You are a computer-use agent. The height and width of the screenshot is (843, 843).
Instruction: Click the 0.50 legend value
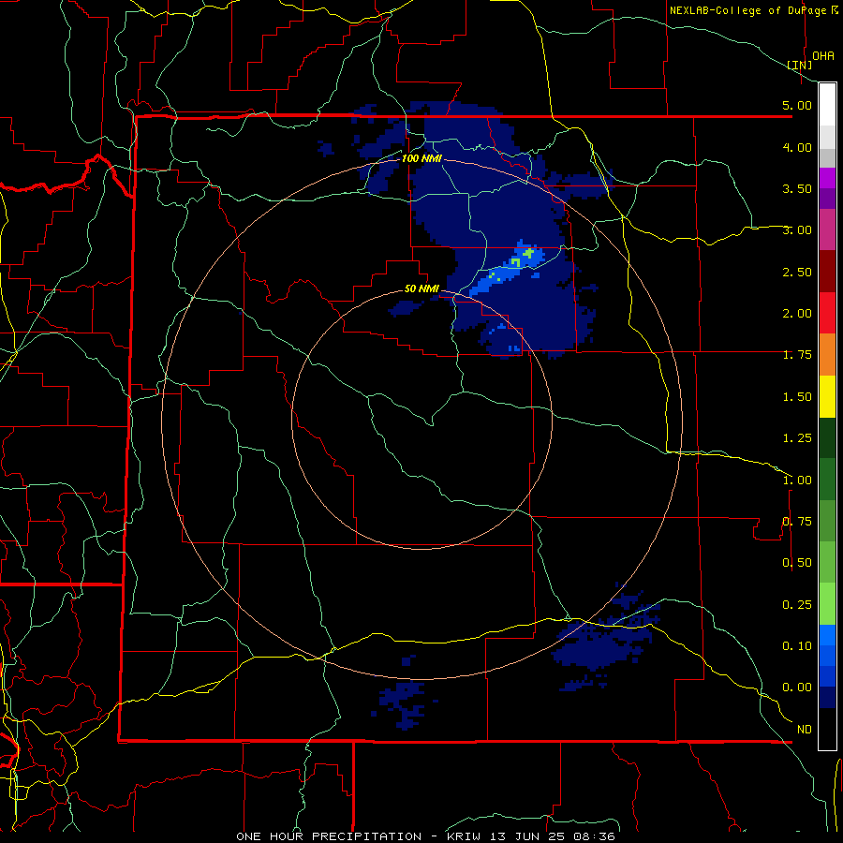[x=797, y=563]
